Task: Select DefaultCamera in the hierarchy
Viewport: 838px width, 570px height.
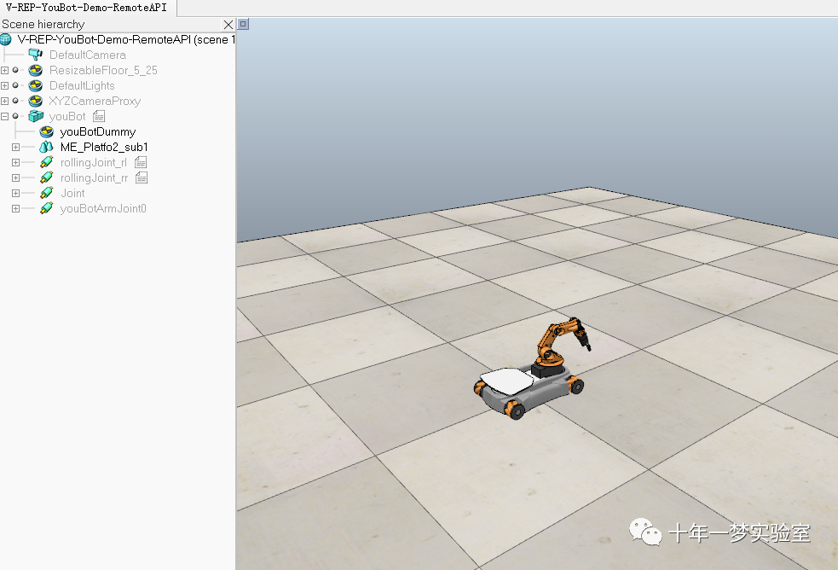Action: pos(88,55)
